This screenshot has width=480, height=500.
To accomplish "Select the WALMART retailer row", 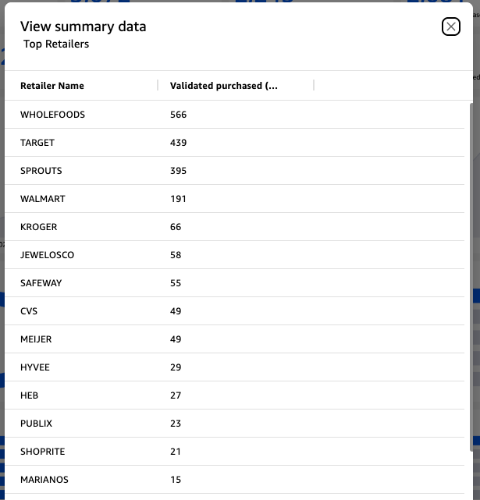I will pyautogui.click(x=234, y=199).
